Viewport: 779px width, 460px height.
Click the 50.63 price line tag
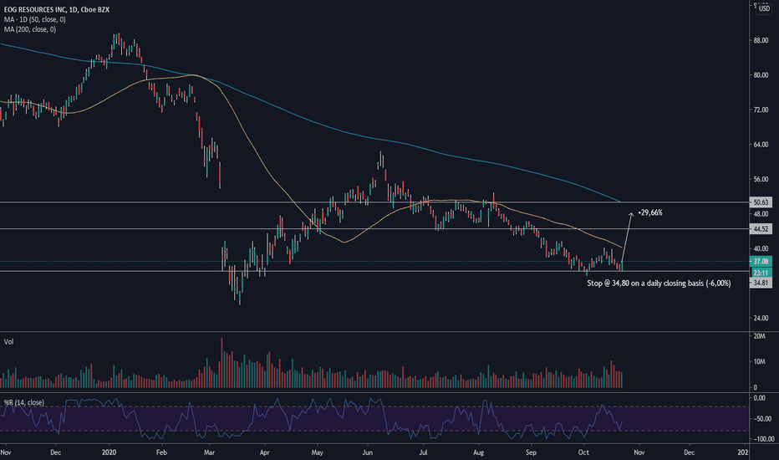tap(761, 202)
